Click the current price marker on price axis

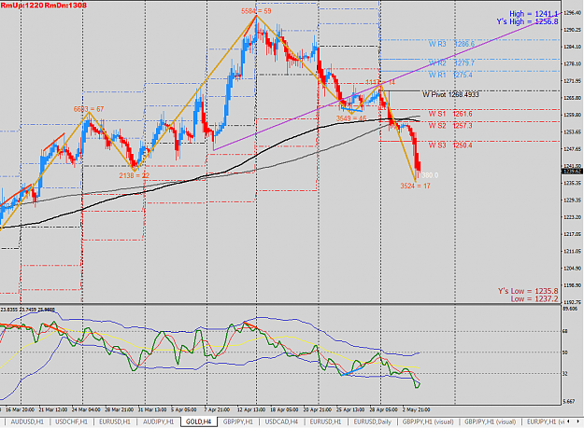[x=572, y=172]
